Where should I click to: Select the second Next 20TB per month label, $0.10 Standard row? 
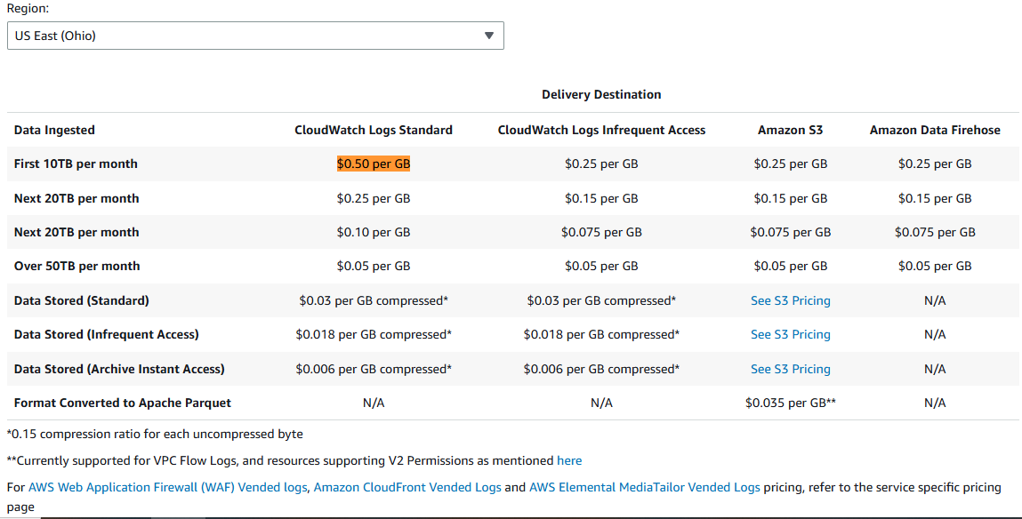pos(76,232)
